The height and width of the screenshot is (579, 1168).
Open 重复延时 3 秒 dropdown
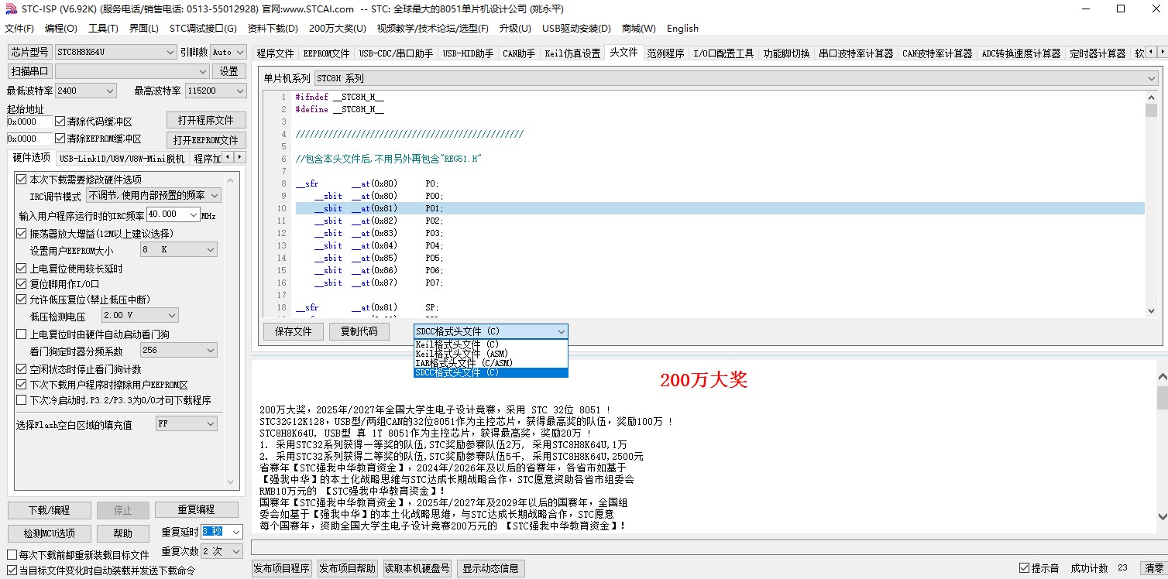(x=222, y=532)
